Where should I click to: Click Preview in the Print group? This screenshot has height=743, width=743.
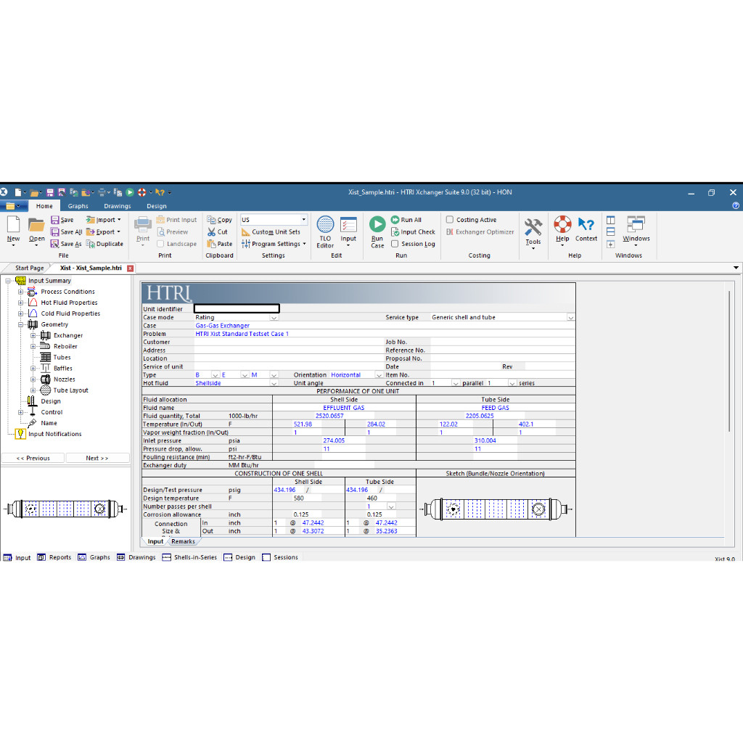point(173,231)
